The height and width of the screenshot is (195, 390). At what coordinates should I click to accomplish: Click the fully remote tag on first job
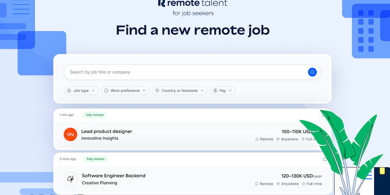pos(95,115)
